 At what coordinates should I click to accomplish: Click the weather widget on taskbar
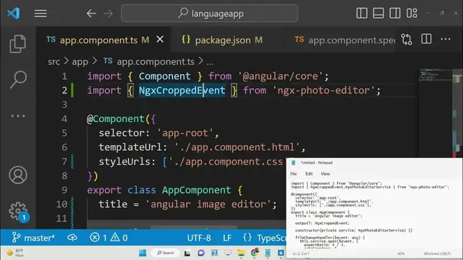pos(15,253)
